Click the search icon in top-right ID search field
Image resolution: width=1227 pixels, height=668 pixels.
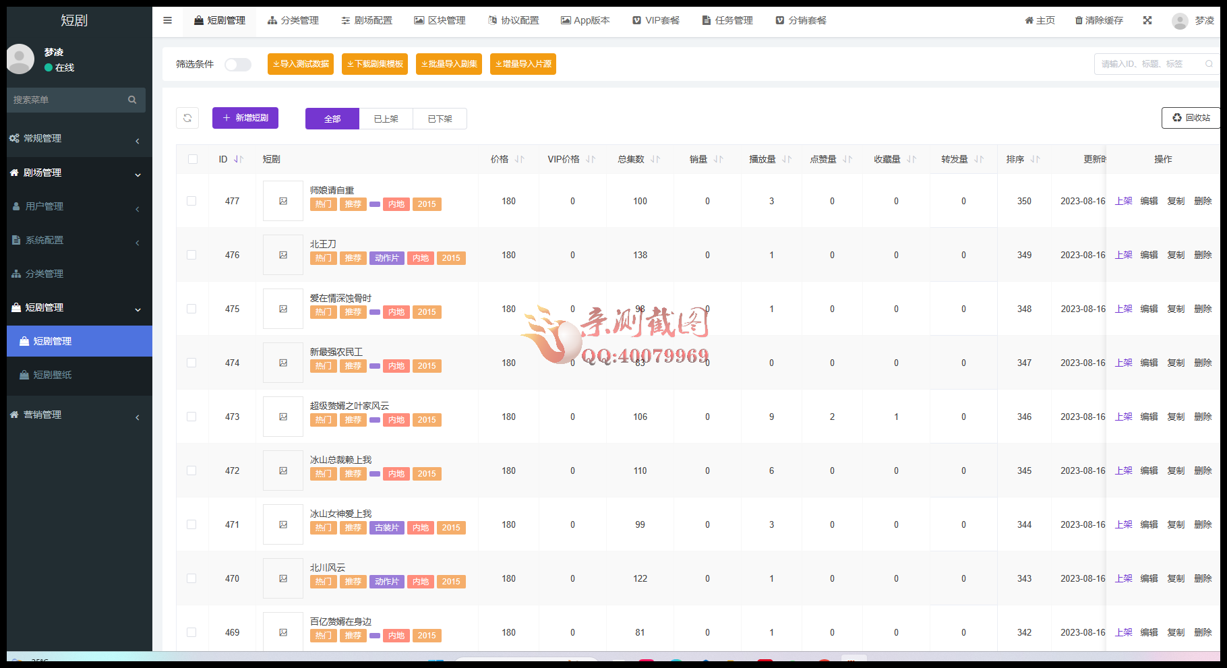point(1209,64)
